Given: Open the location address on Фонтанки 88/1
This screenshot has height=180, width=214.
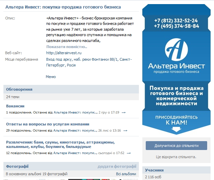Looking at the screenshot, I should tap(89, 62).
